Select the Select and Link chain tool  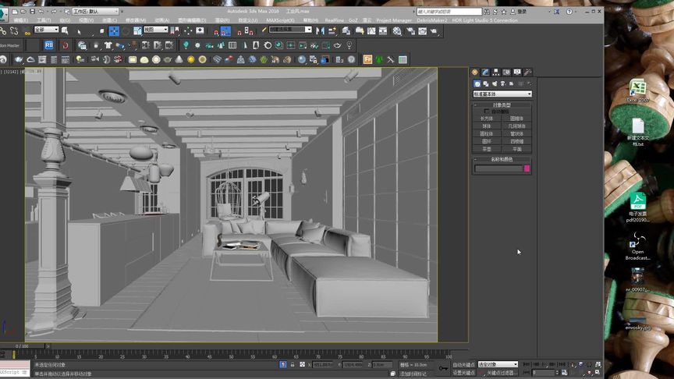tap(3, 30)
